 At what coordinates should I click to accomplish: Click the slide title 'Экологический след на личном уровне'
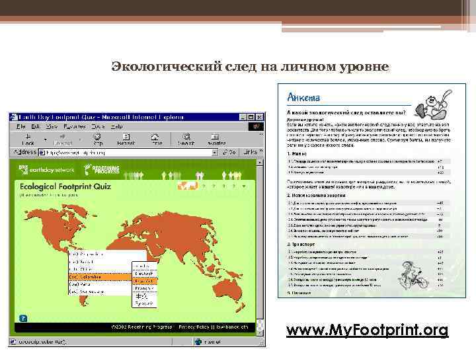tap(250, 67)
